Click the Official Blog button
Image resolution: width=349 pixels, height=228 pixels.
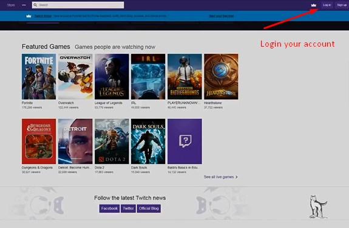[x=149, y=209]
